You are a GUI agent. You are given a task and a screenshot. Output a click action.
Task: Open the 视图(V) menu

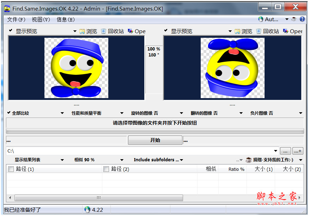pos(41,19)
